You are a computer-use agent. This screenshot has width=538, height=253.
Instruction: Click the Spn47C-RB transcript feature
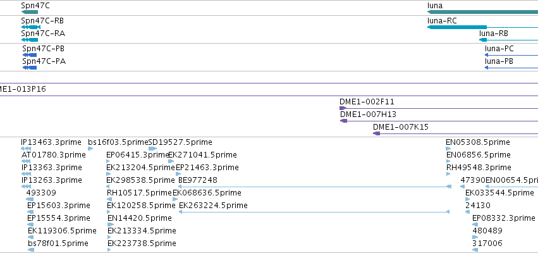(x=31, y=27)
